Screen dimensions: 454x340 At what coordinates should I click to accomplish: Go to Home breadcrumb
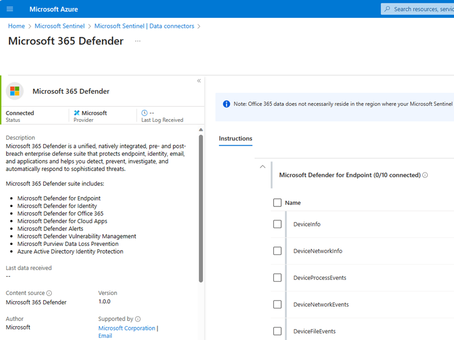pyautogui.click(x=17, y=26)
